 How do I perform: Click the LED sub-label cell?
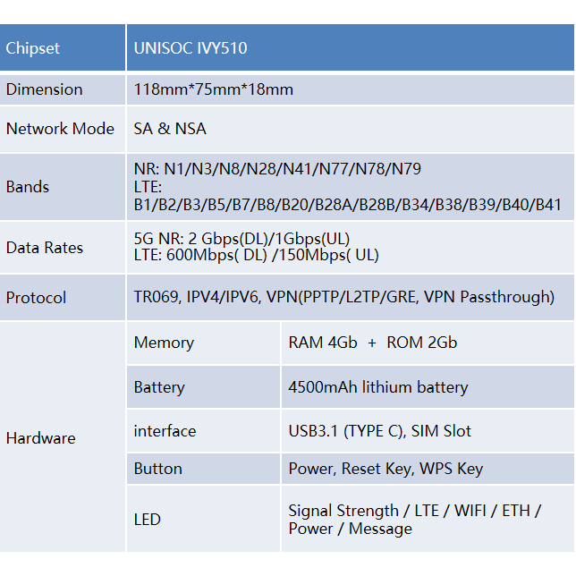[148, 520]
